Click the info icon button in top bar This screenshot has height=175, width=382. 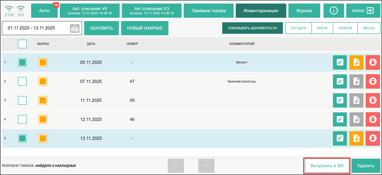tap(333, 11)
